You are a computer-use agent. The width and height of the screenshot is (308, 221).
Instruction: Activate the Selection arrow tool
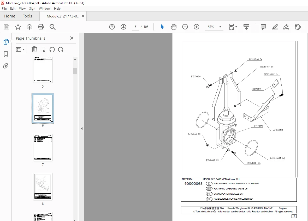pyautogui.click(x=162, y=27)
